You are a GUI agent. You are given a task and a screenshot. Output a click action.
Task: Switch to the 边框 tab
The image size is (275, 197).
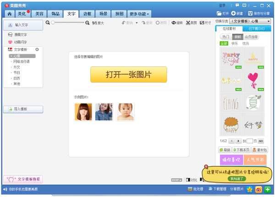(x=88, y=14)
